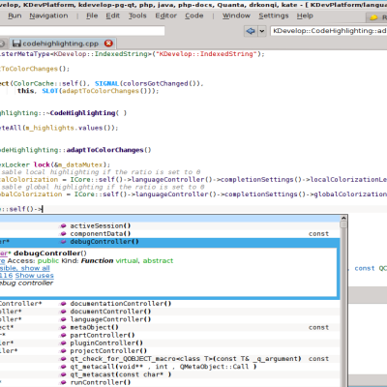
Task: Click scroll up arrow of completion list
Action: (x=343, y=219)
